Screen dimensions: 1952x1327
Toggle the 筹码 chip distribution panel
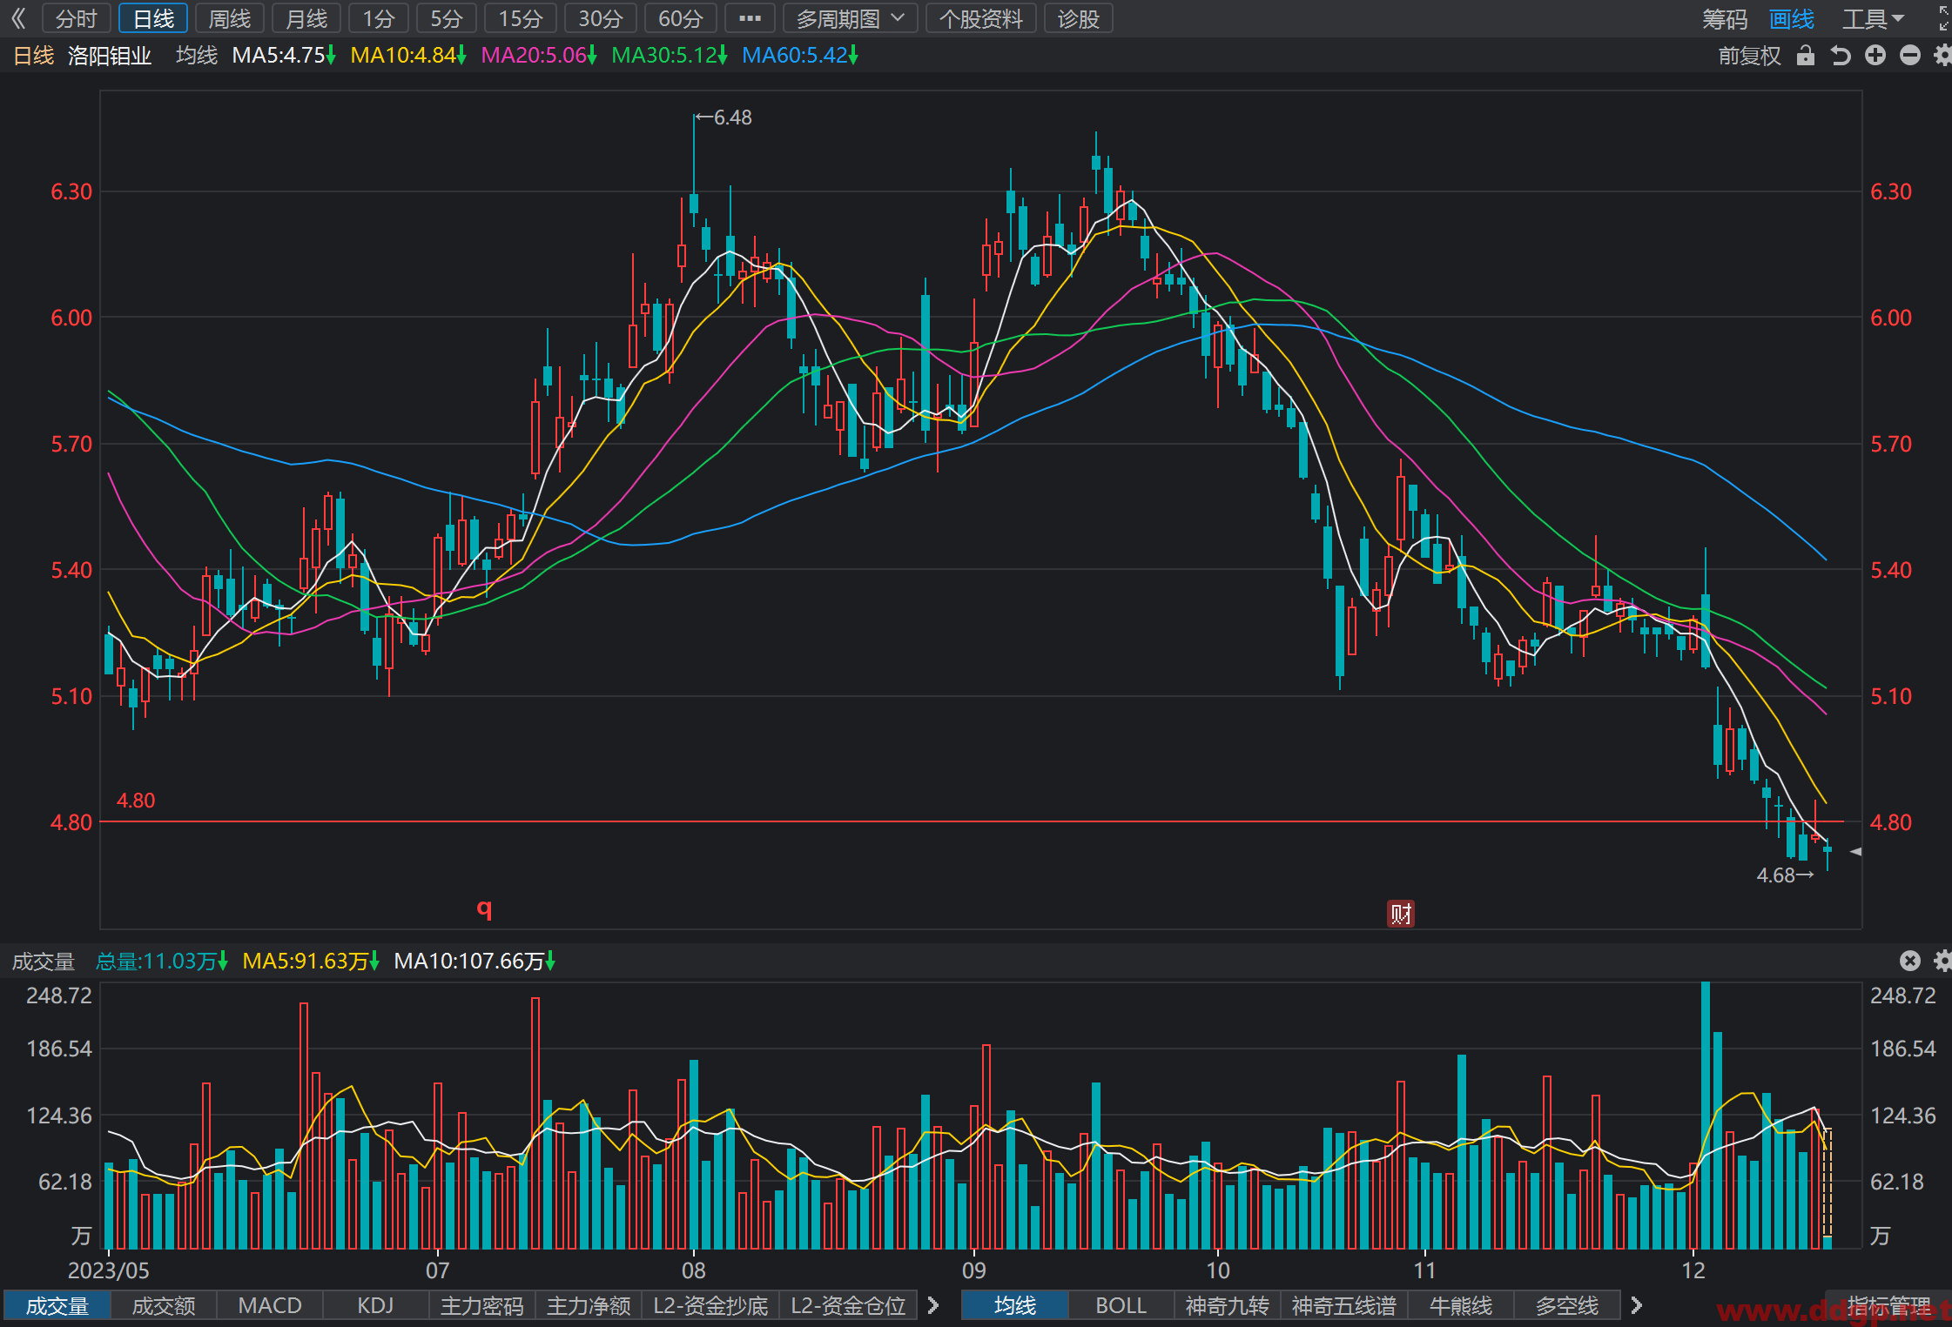[1725, 19]
